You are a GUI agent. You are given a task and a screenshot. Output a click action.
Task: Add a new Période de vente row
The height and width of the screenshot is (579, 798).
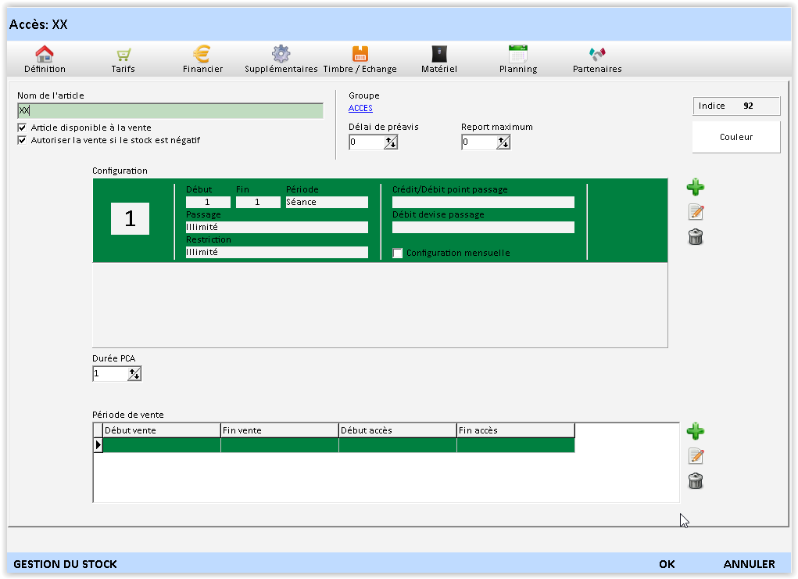tap(695, 431)
